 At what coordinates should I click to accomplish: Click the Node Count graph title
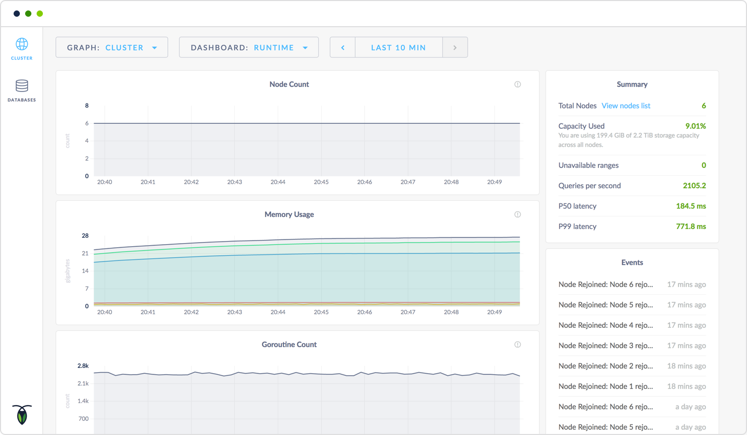[x=289, y=84]
